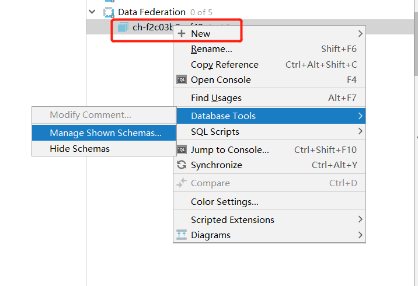Screen dimensions: 418x286
Task: Click the ch-f2c03 data source icon
Action: pyautogui.click(x=123, y=27)
